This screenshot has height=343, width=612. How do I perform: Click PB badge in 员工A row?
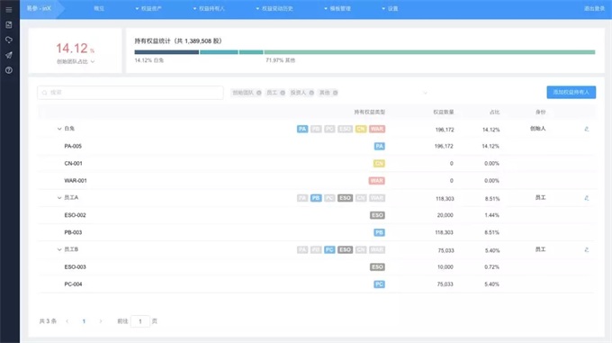tap(316, 198)
